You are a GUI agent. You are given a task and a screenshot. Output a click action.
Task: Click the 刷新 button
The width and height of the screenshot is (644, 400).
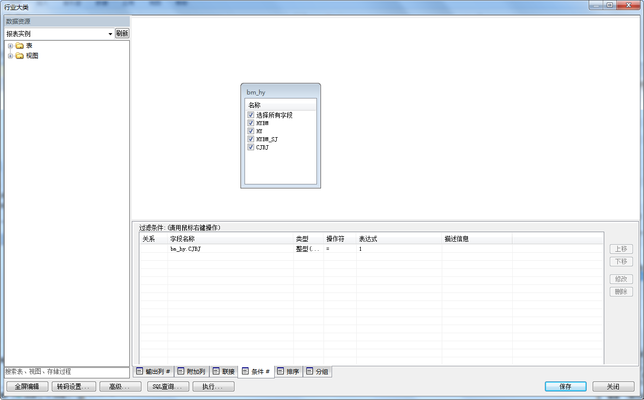pyautogui.click(x=122, y=33)
